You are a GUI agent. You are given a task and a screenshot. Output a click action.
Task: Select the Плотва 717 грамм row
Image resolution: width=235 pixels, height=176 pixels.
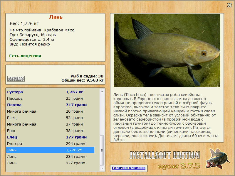click(x=50, y=105)
